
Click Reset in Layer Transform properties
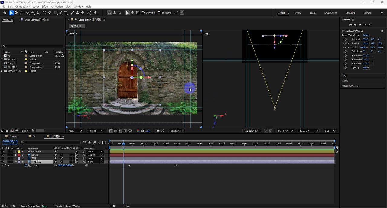click(x=365, y=35)
